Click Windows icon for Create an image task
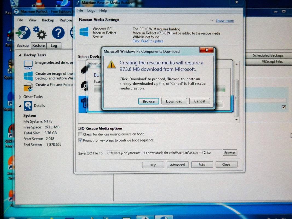 pyautogui.click(x=28, y=76)
